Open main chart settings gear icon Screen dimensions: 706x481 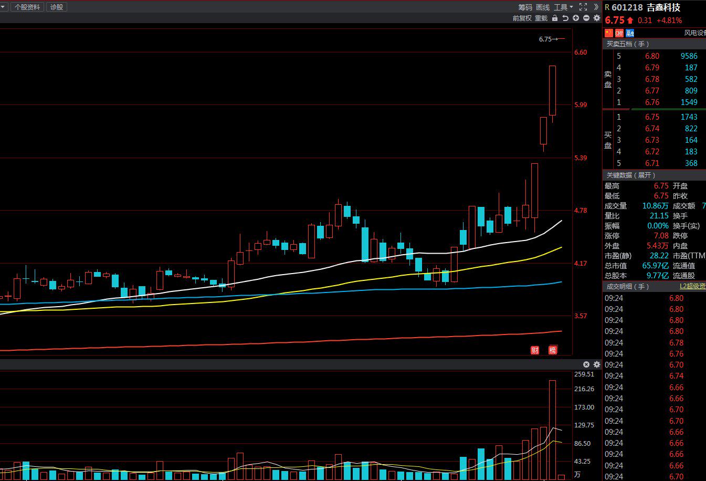tap(597, 18)
